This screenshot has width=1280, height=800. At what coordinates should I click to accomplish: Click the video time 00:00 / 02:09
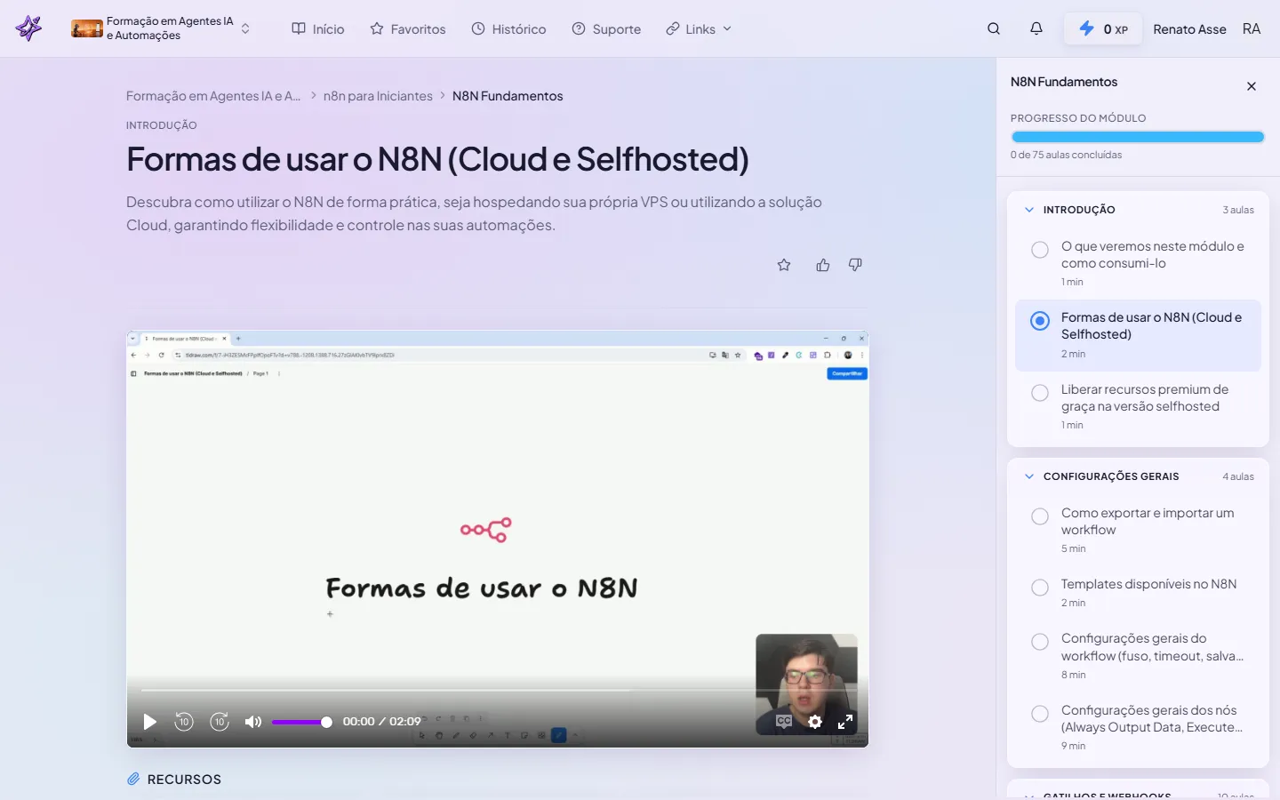(381, 722)
